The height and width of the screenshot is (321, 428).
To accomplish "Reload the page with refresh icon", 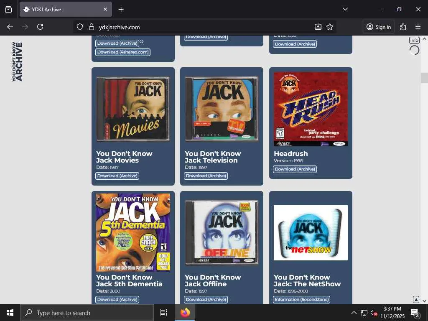I will 40,27.
